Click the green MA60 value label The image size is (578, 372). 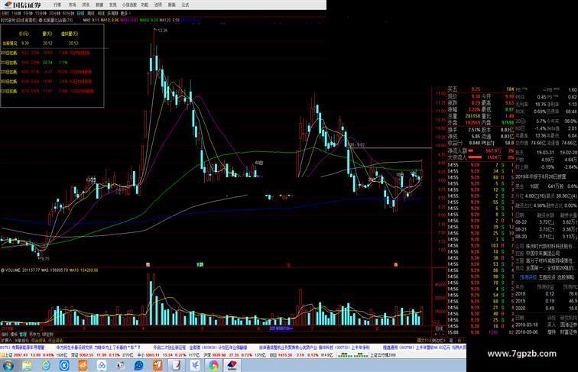[149, 21]
